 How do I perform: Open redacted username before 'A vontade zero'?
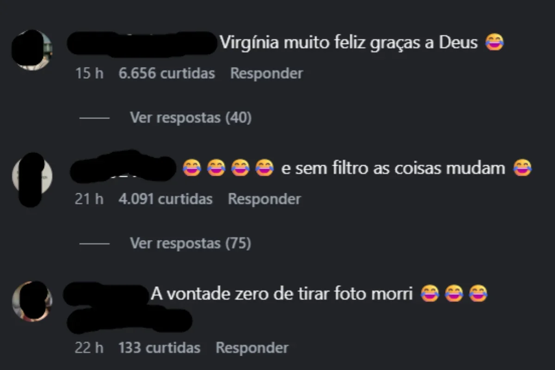coord(106,295)
